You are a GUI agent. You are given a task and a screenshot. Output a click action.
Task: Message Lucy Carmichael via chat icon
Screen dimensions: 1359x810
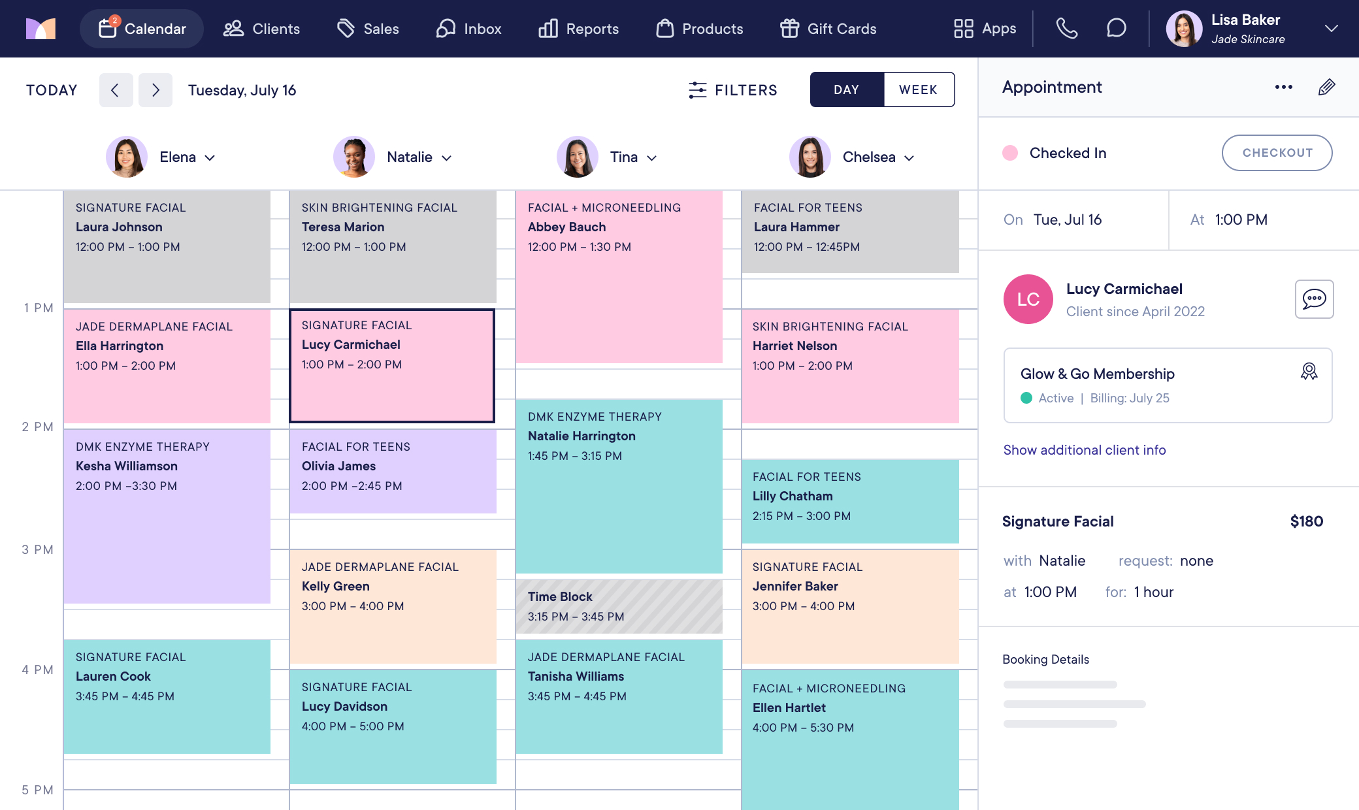[x=1314, y=299]
